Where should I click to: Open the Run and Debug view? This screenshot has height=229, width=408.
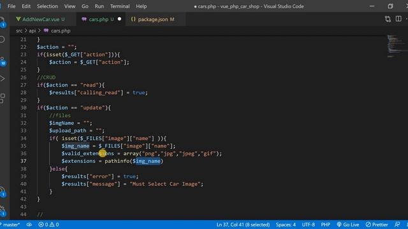[2, 78]
